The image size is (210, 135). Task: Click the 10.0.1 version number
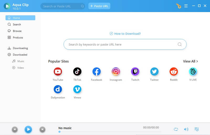[x=17, y=9]
